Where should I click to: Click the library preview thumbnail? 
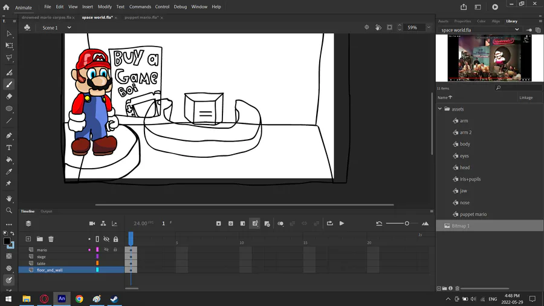click(x=490, y=58)
